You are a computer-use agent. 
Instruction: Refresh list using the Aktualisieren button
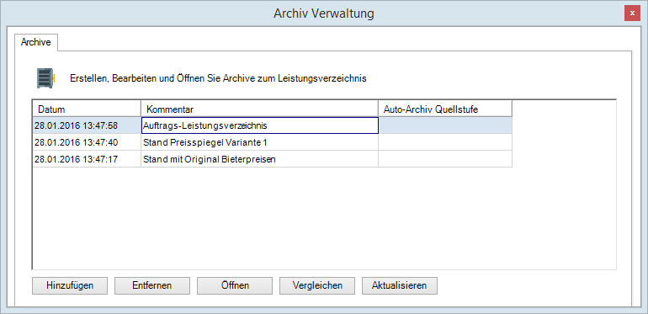coord(400,285)
